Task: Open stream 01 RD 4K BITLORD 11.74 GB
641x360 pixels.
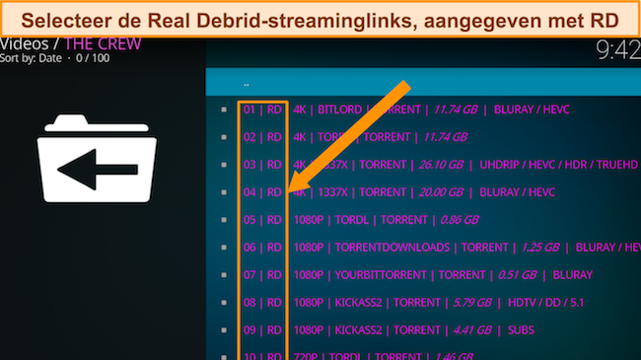Action: (x=423, y=109)
